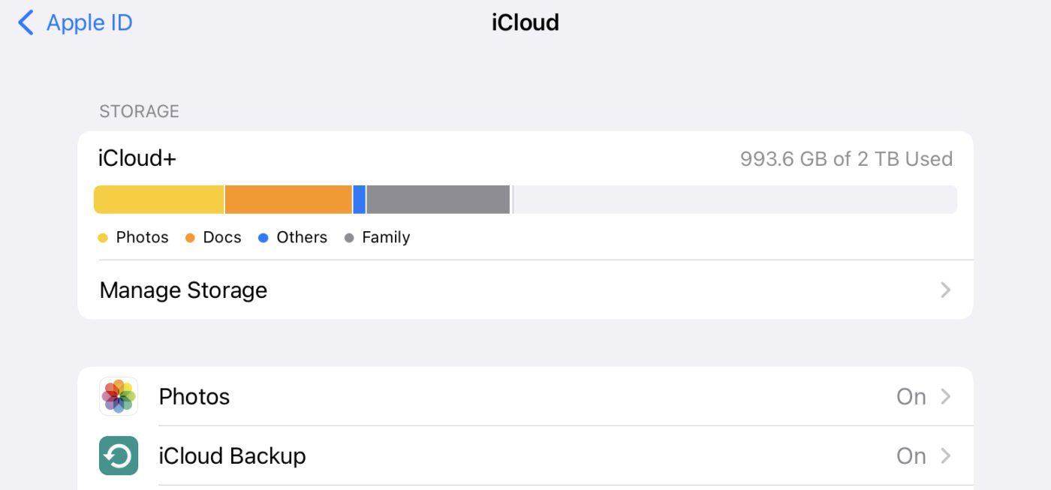
Task: Open iCloud Backup On status setting
Action: point(911,455)
